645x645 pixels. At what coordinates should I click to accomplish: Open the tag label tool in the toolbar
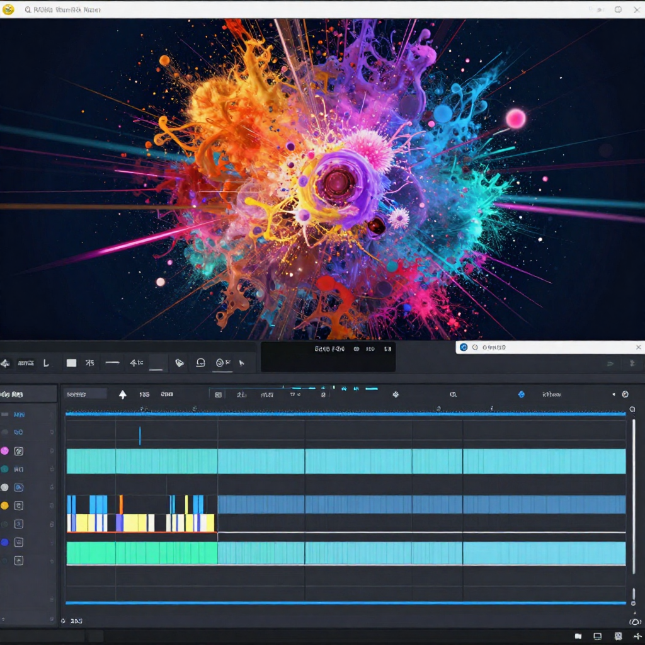[x=179, y=363]
